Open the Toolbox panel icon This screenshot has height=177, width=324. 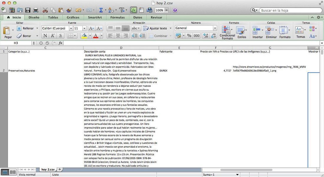[x=142, y=10]
